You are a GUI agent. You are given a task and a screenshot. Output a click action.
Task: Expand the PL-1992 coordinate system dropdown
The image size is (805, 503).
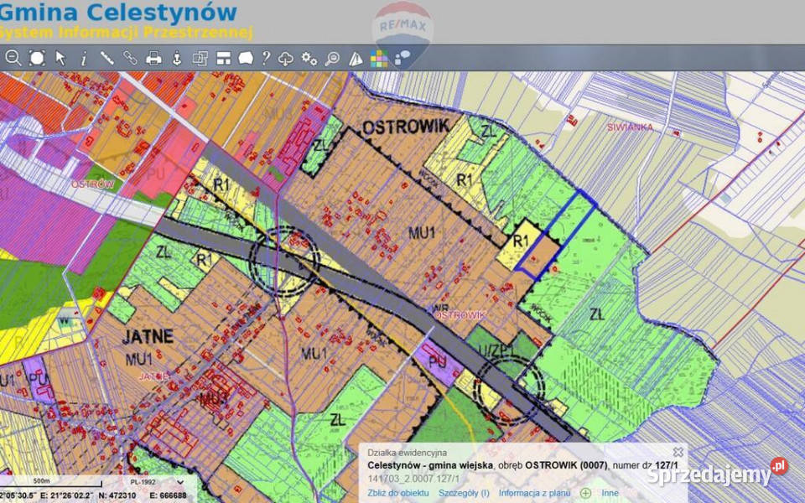click(x=180, y=482)
